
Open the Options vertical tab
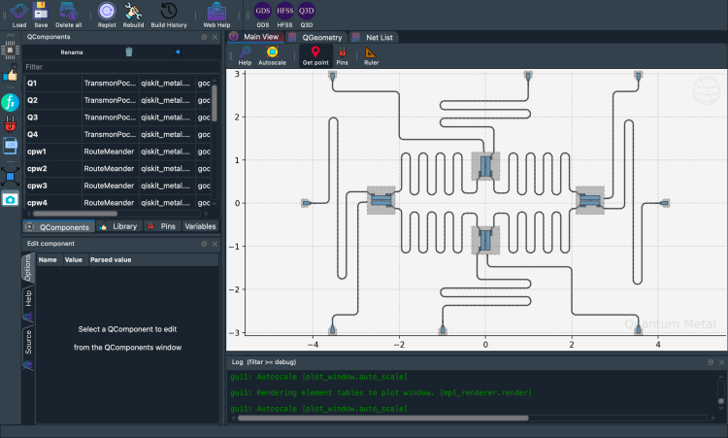pos(28,267)
